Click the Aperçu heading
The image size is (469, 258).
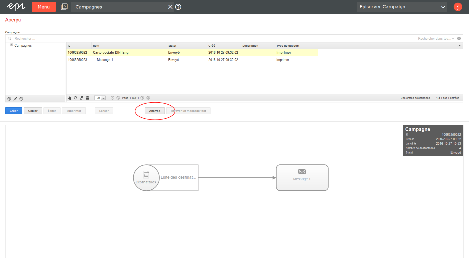click(13, 20)
